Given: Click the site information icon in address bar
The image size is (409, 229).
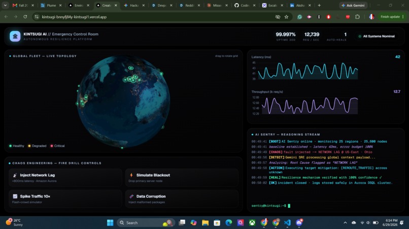Looking at the screenshot, I should pos(37,17).
